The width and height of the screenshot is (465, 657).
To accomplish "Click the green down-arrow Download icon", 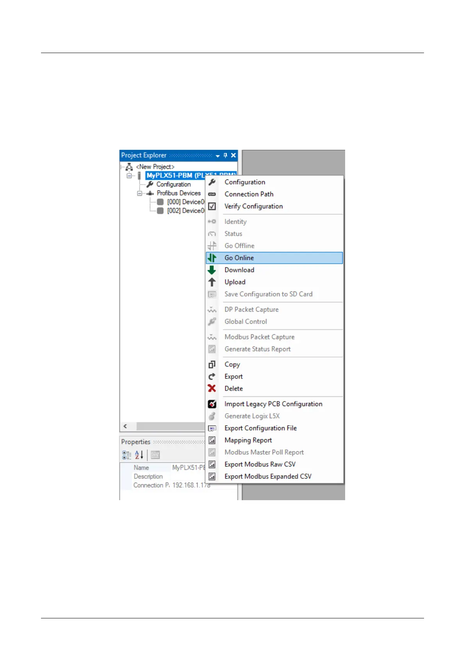I will pos(212,270).
